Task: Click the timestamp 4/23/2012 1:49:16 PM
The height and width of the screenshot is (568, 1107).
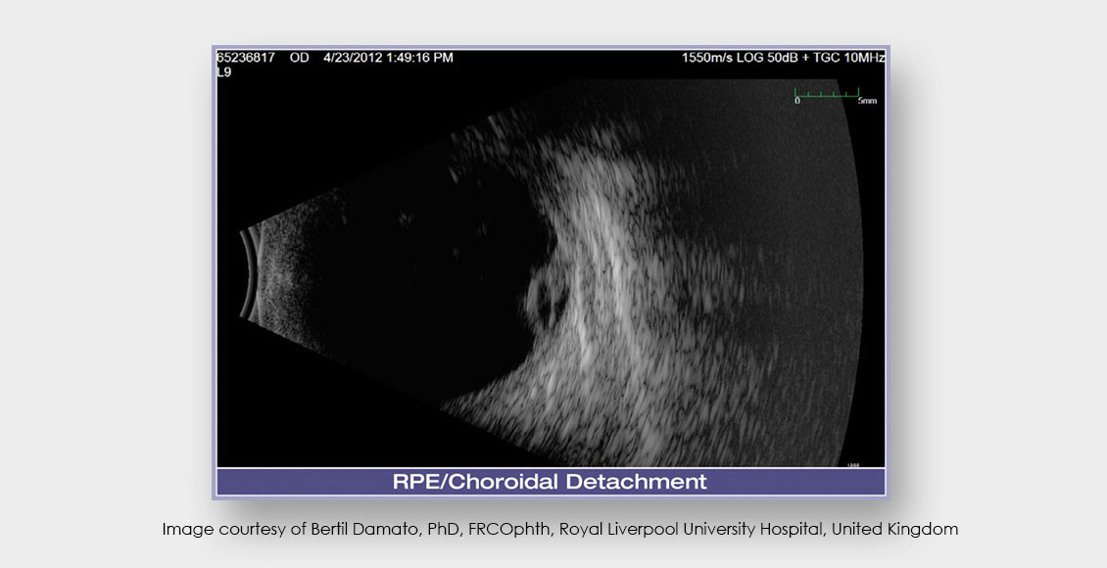Action: pyautogui.click(x=386, y=57)
